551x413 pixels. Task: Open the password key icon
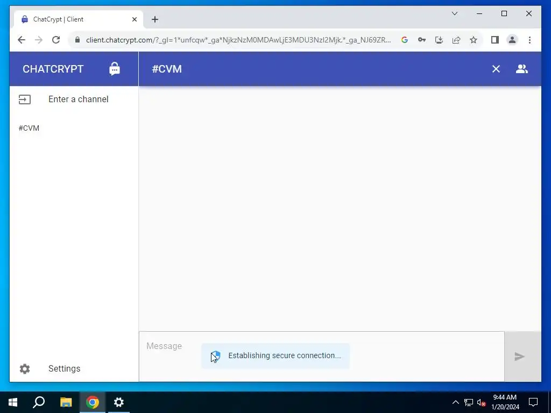[x=422, y=40]
